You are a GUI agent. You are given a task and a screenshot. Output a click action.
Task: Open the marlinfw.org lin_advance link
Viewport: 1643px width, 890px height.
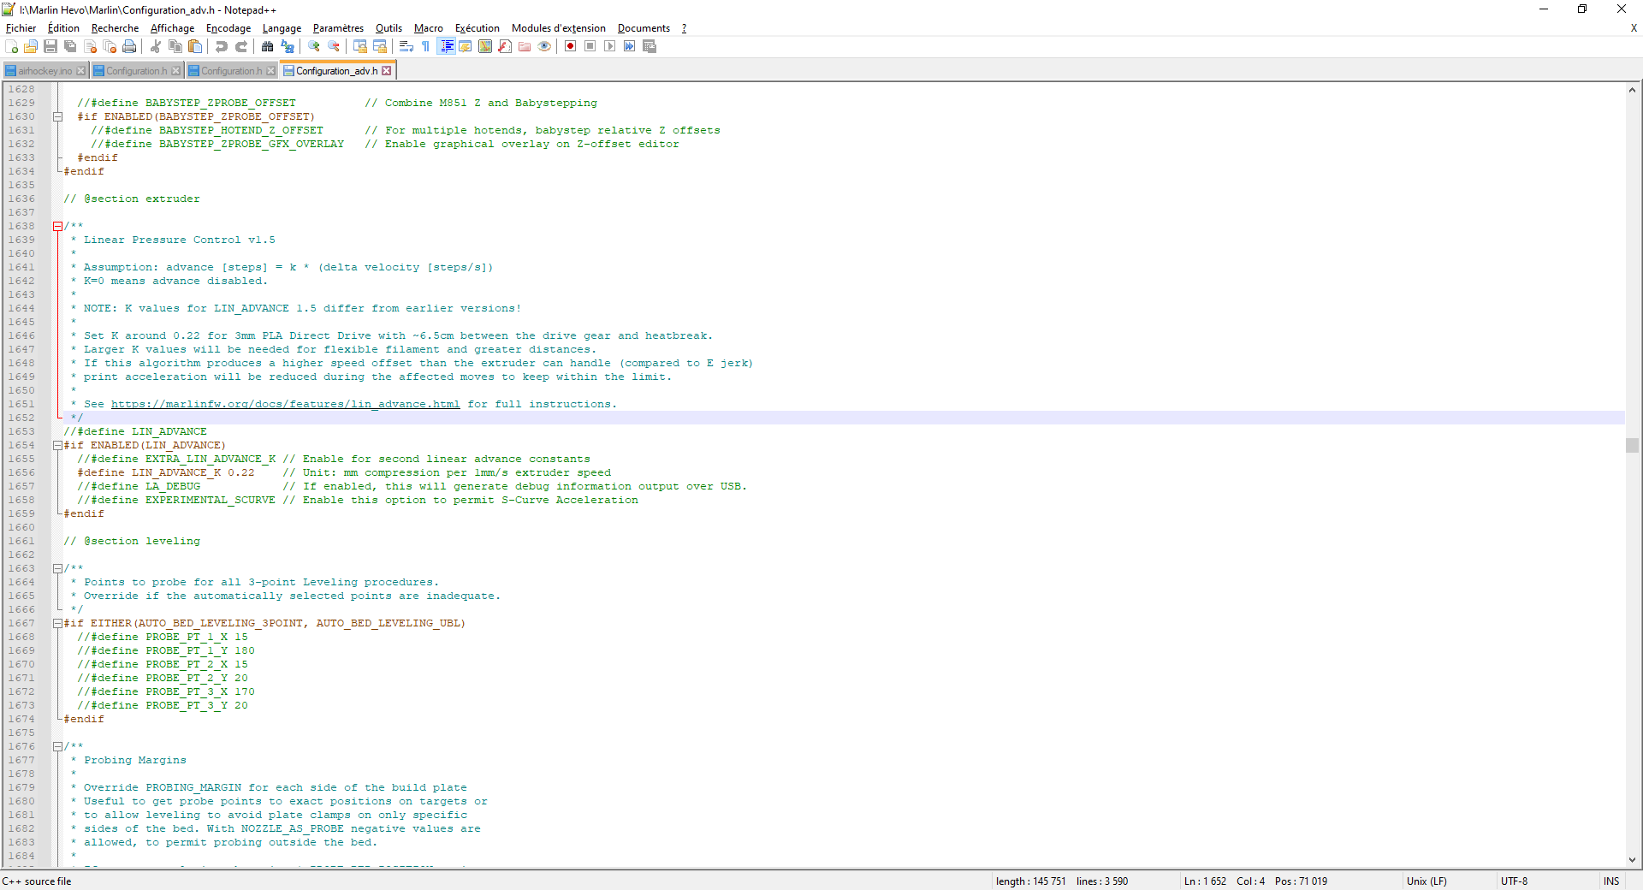(x=285, y=404)
